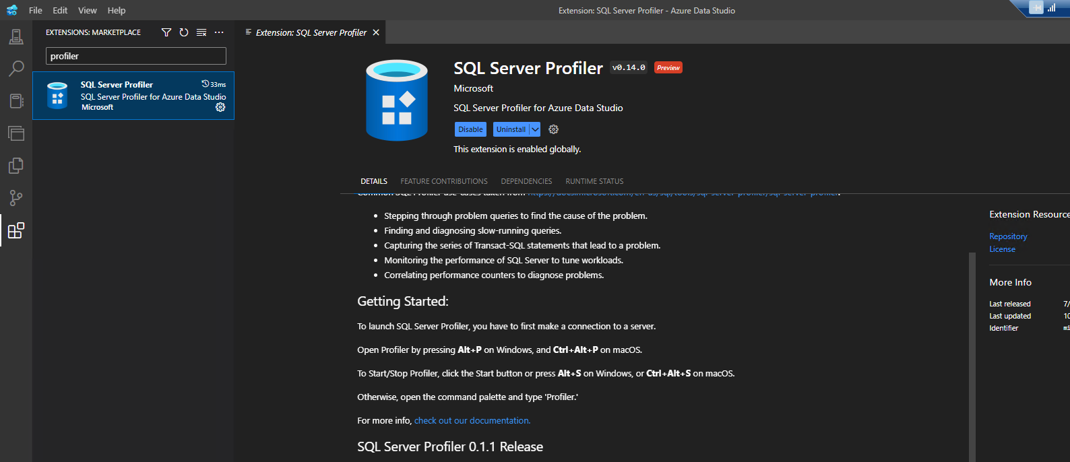Click the Identifier label
This screenshot has height=462, width=1070.
[1003, 328]
